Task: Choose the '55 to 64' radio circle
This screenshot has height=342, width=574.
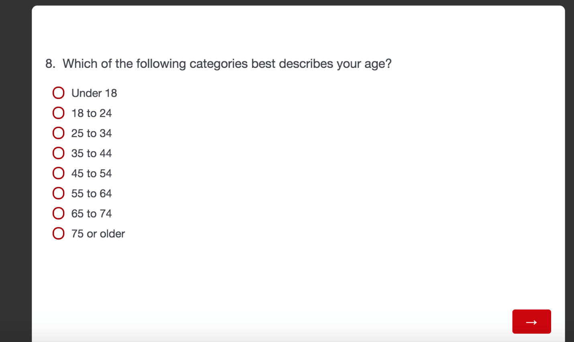Action: click(59, 193)
